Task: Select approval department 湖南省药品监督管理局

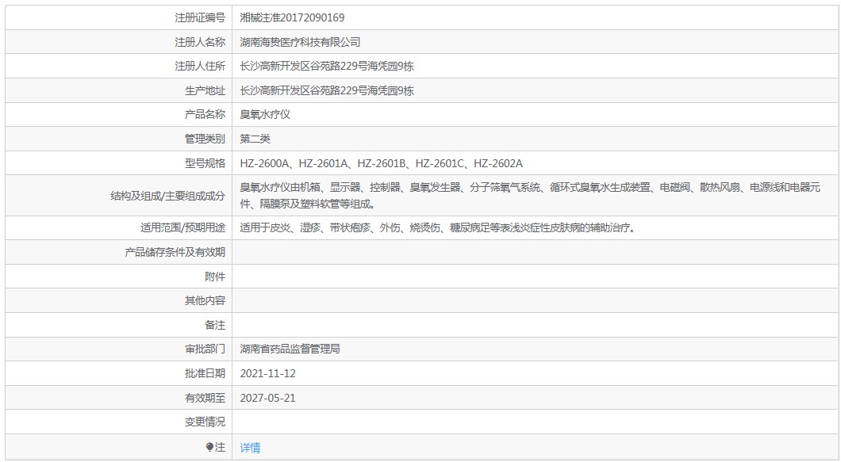Action: pos(290,349)
